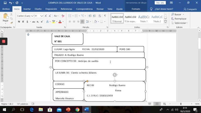
Task: Click the rotate handle of the selected shape
Action: pyautogui.click(x=115, y=75)
